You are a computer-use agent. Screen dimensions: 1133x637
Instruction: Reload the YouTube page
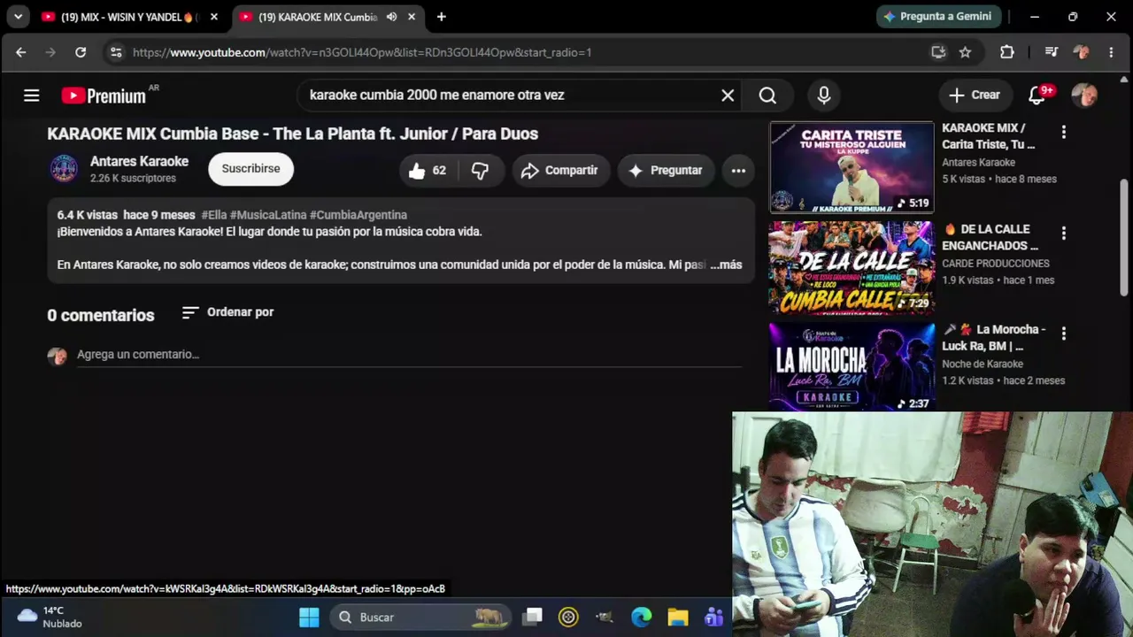pos(81,52)
